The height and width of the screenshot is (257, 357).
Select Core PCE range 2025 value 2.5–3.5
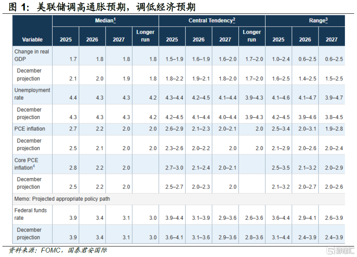point(281,168)
